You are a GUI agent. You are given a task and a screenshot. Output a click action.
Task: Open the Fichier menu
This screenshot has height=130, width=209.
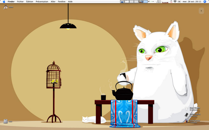20,2
